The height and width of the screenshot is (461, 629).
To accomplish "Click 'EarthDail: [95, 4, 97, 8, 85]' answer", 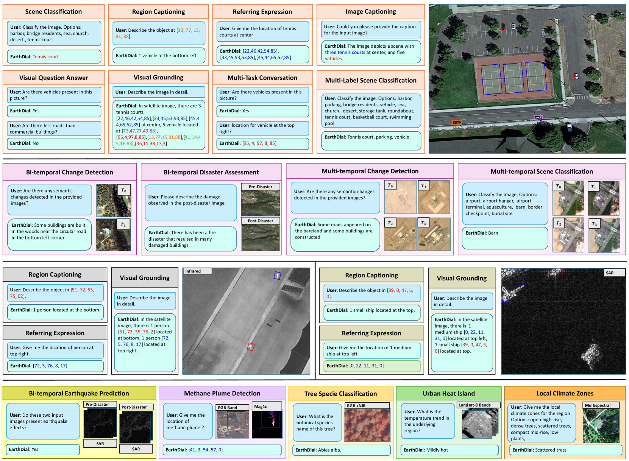I will [262, 143].
